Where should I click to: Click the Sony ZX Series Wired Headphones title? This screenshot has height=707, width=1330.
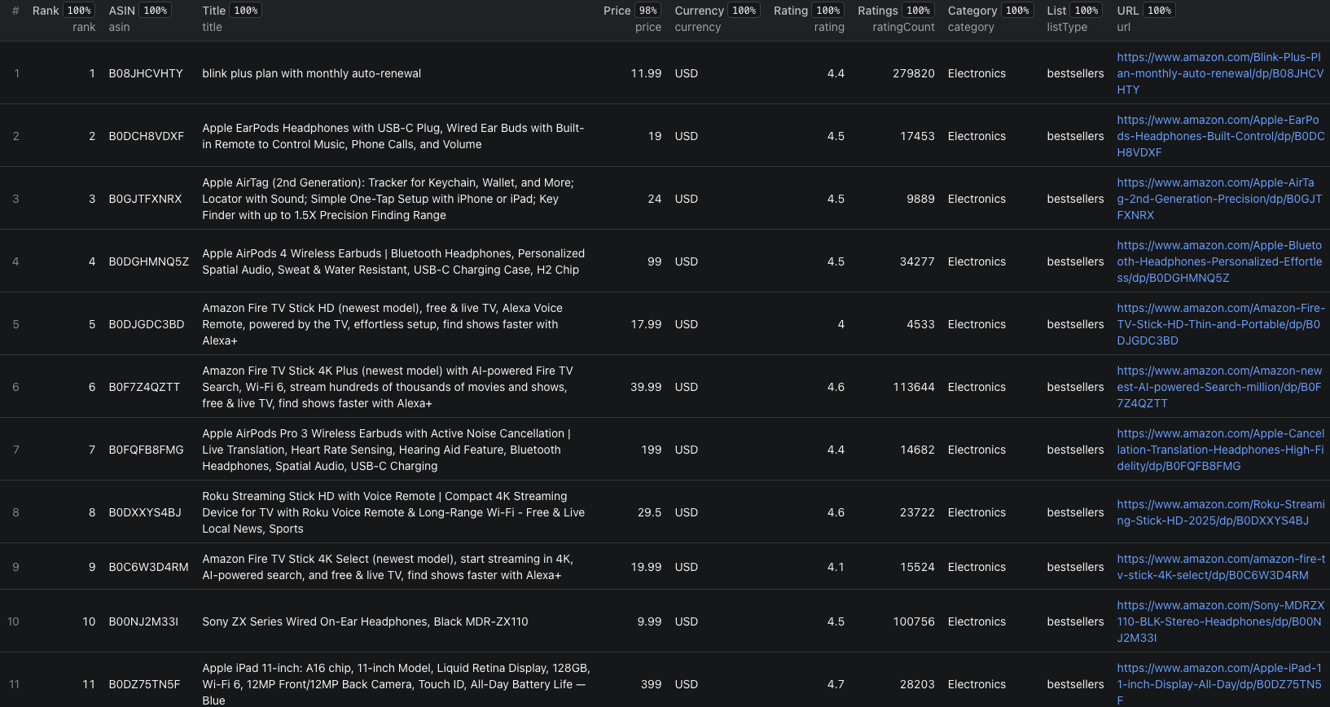(x=366, y=621)
